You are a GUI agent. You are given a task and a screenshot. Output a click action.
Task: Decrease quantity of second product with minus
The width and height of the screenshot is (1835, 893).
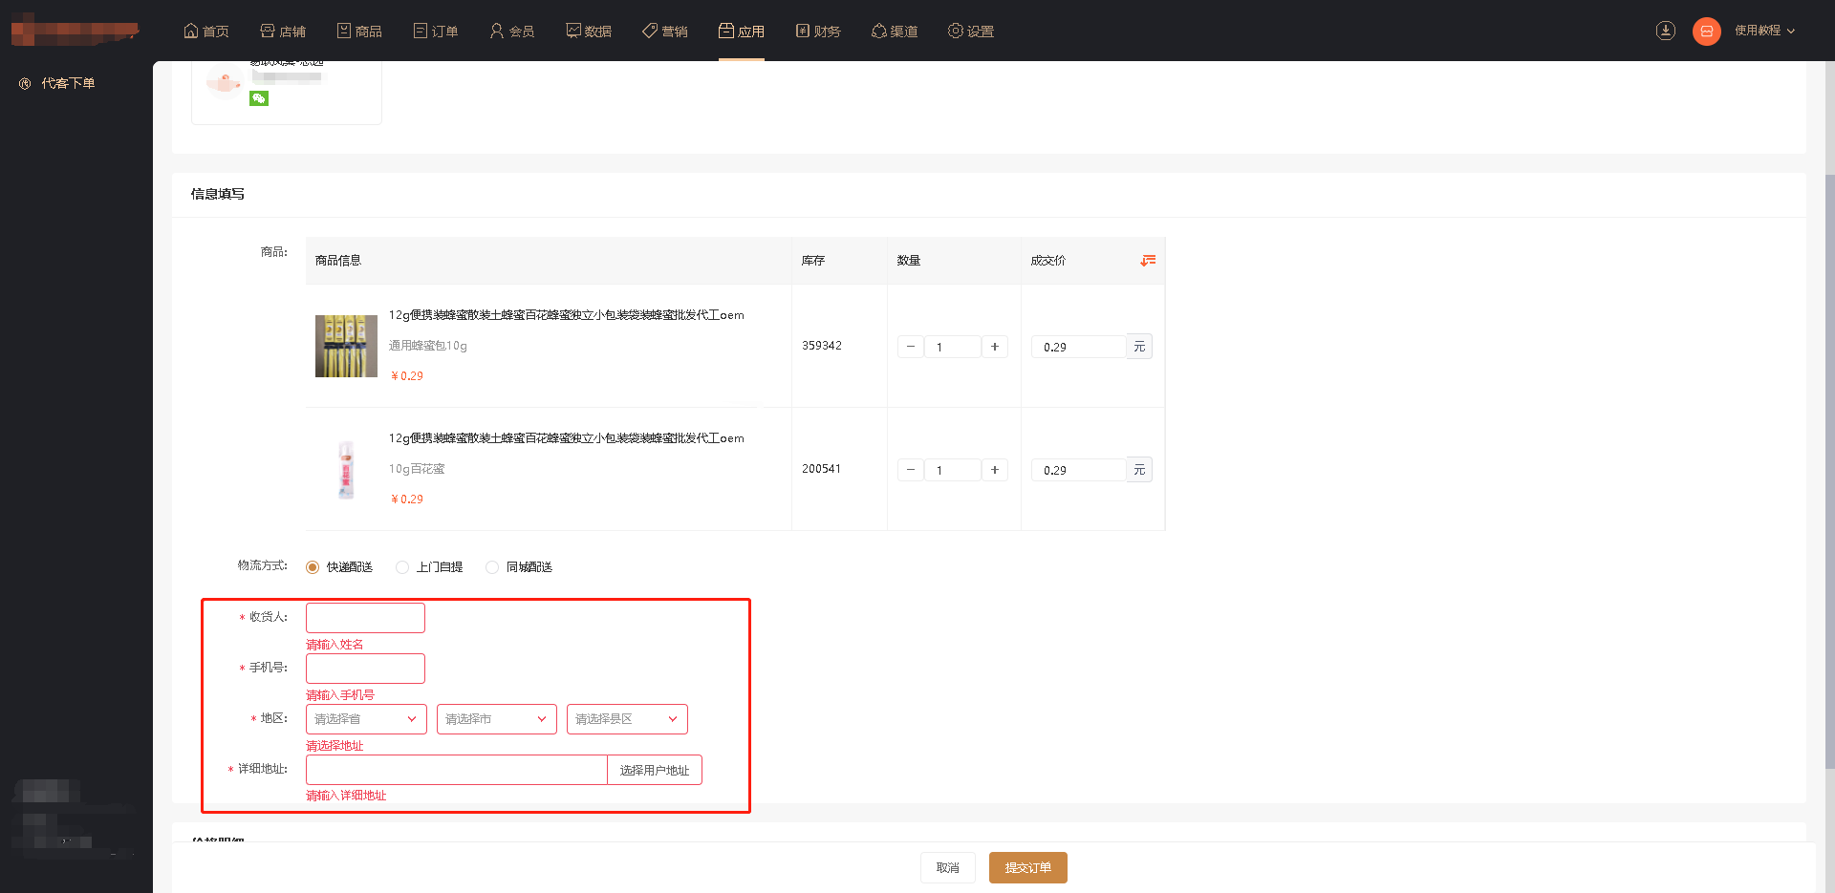(x=911, y=470)
